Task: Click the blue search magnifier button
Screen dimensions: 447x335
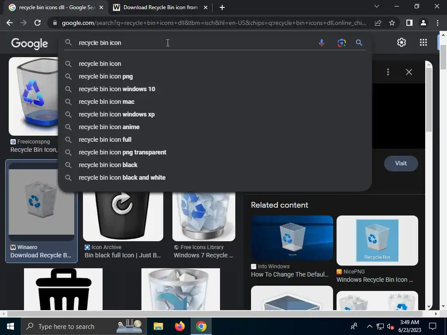Action: coord(359,43)
